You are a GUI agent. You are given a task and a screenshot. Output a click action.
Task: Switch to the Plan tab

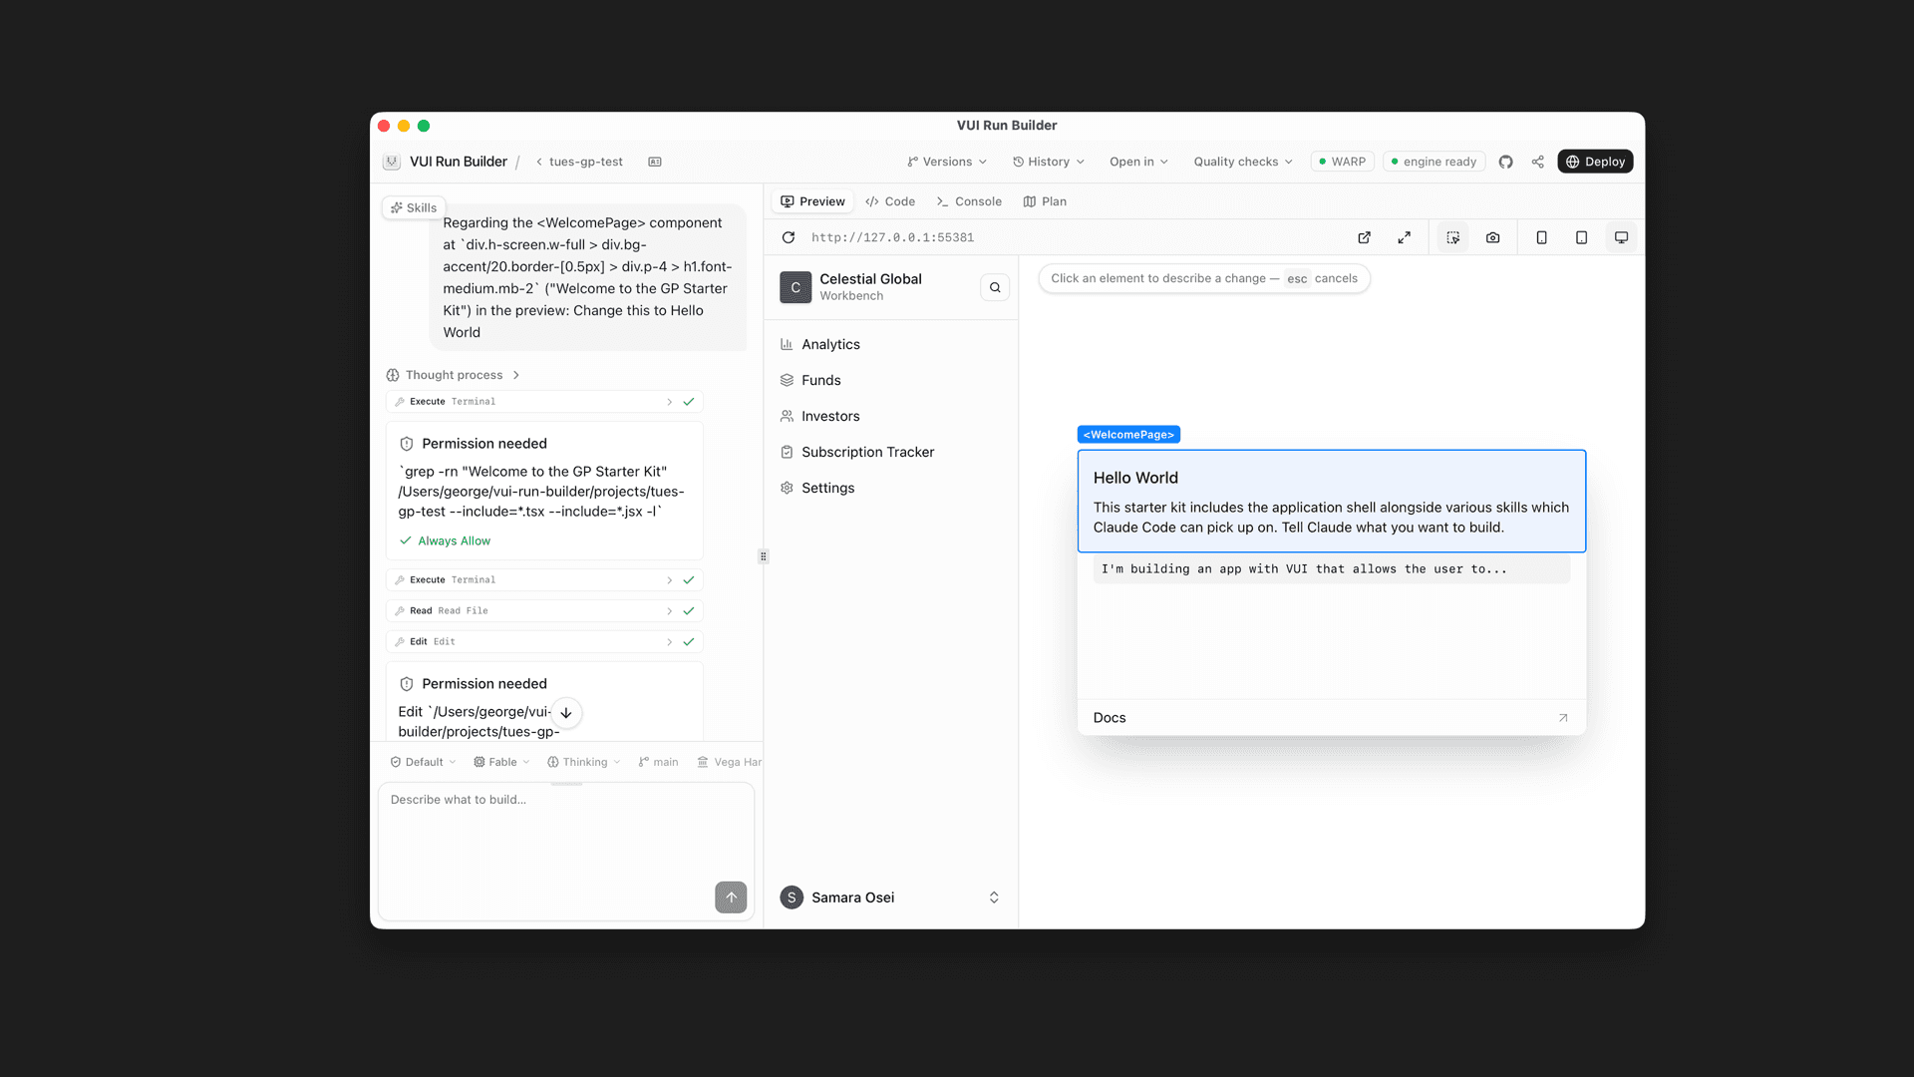pyautogui.click(x=1045, y=201)
